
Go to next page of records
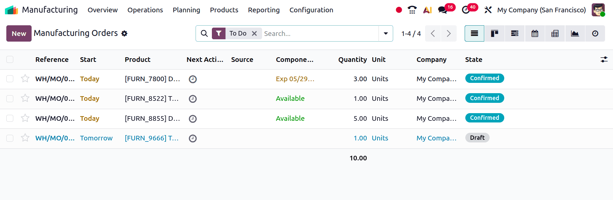click(449, 33)
